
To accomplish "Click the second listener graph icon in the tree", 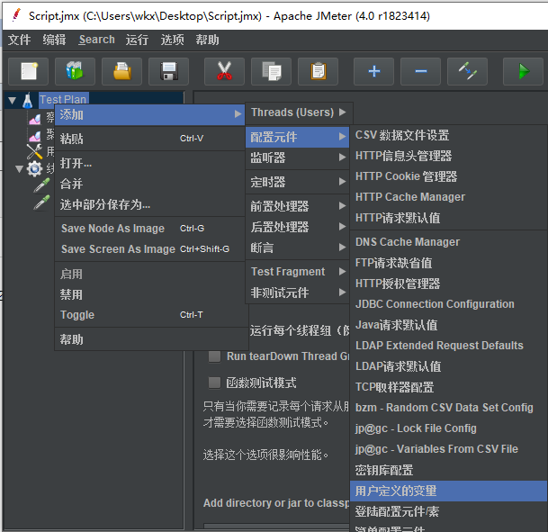I will point(34,136).
